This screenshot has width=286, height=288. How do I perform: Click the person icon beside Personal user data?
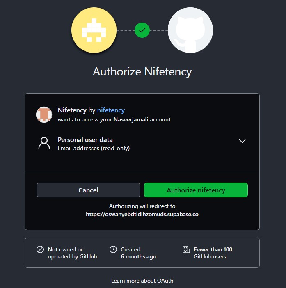pos(44,143)
